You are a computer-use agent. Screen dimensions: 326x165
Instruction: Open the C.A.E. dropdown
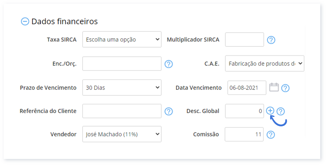point(264,64)
